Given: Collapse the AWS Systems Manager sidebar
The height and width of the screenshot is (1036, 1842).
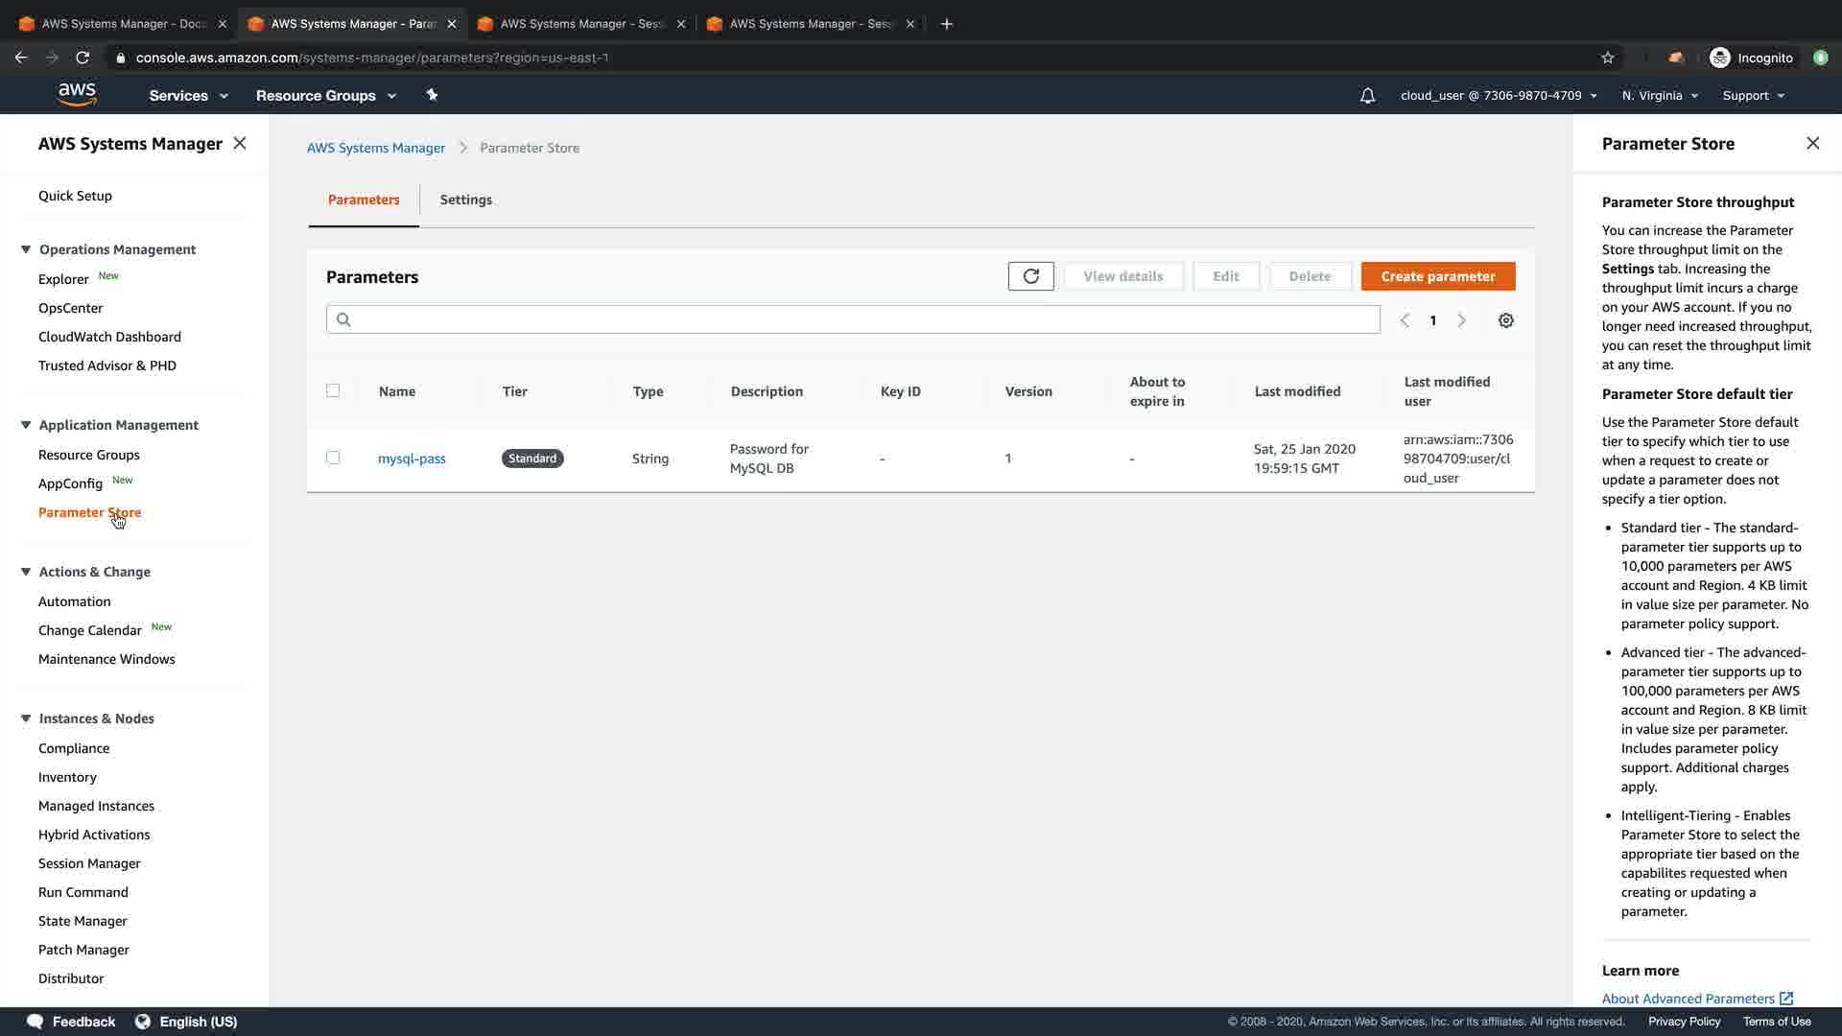Looking at the screenshot, I should (240, 143).
